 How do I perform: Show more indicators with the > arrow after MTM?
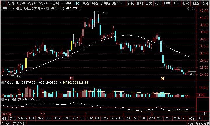[x=183, y=118]
